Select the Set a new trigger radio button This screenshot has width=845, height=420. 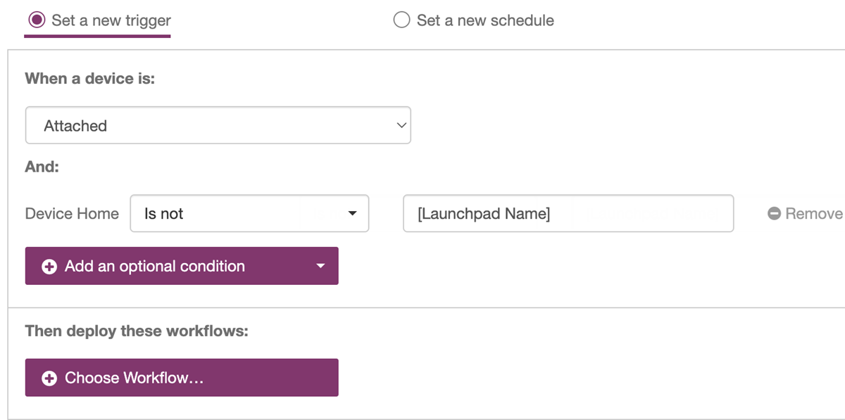click(36, 20)
